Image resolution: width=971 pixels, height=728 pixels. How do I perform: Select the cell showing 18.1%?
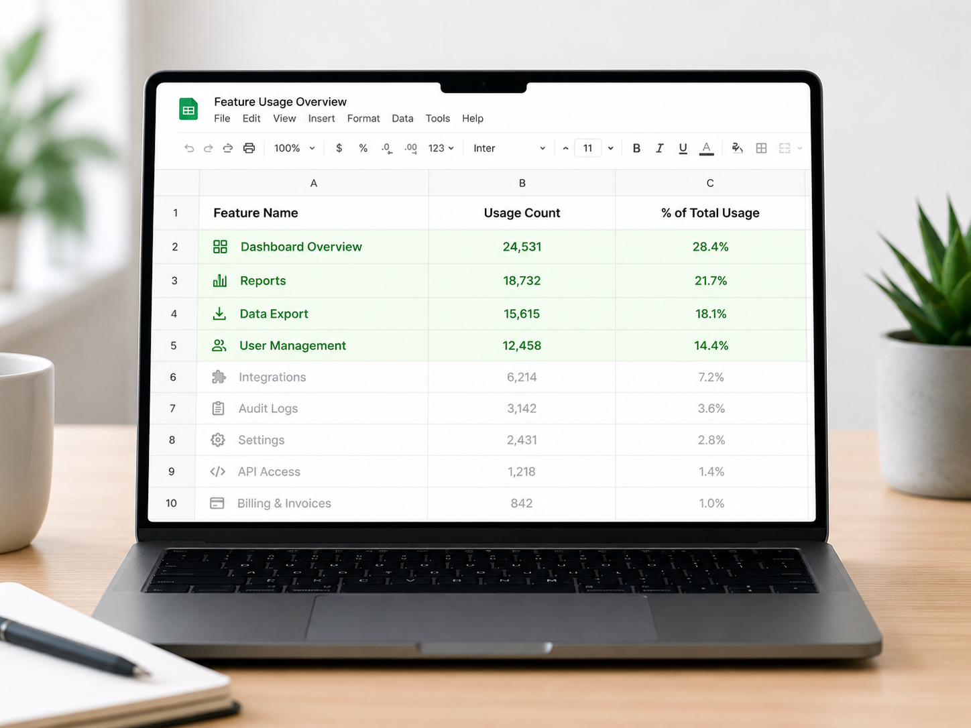pos(711,314)
